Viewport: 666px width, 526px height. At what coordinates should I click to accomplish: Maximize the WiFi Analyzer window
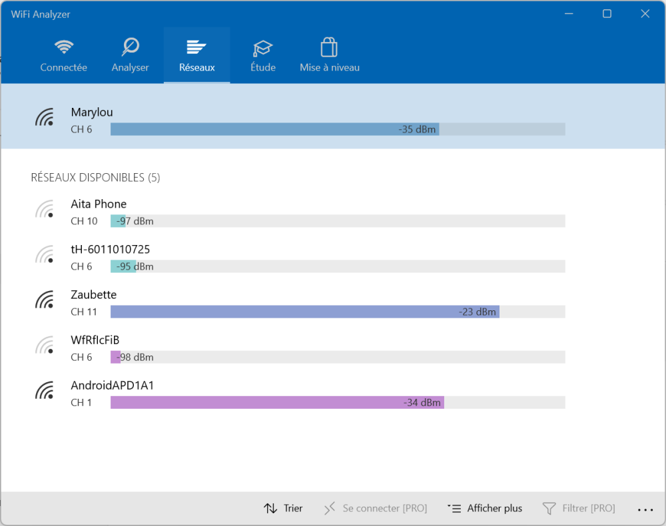point(607,14)
